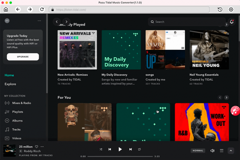Open New Arrivals: Remixes cover
The height and width of the screenshot is (160, 240).
coord(77,50)
